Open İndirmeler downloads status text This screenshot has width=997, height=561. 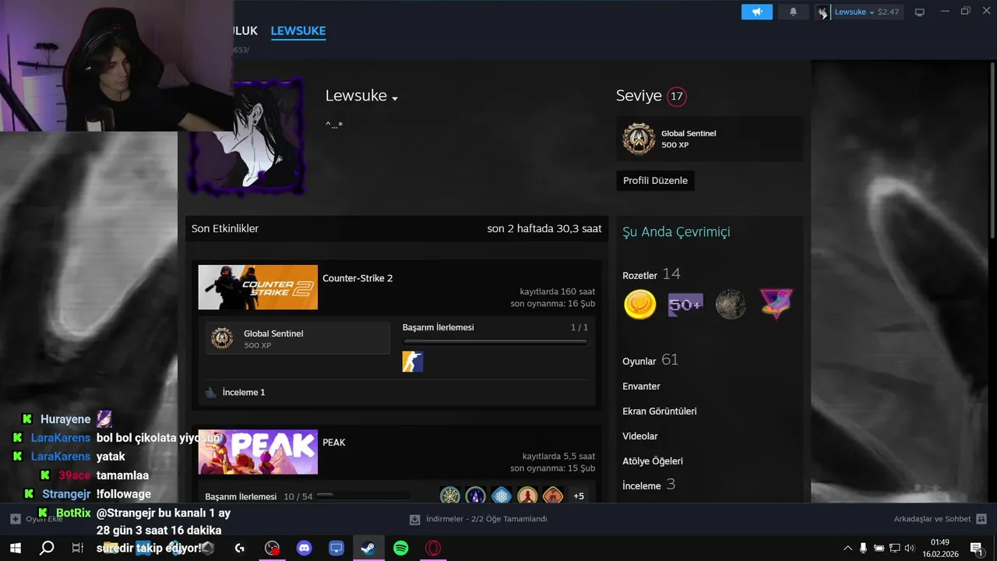tap(486, 519)
